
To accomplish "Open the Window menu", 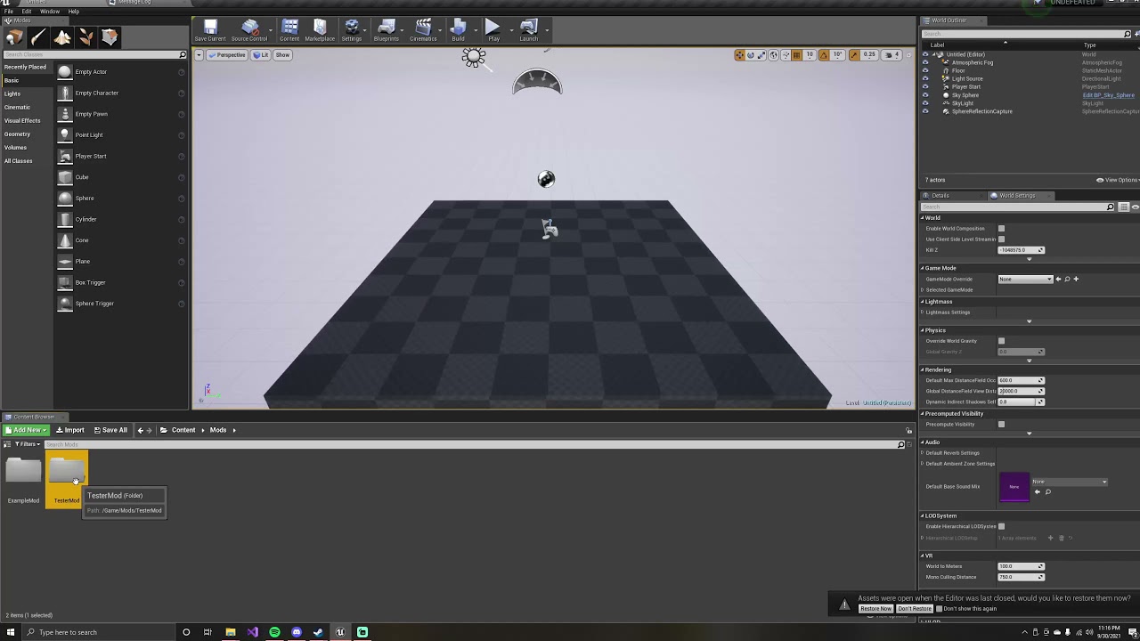I will (x=50, y=12).
